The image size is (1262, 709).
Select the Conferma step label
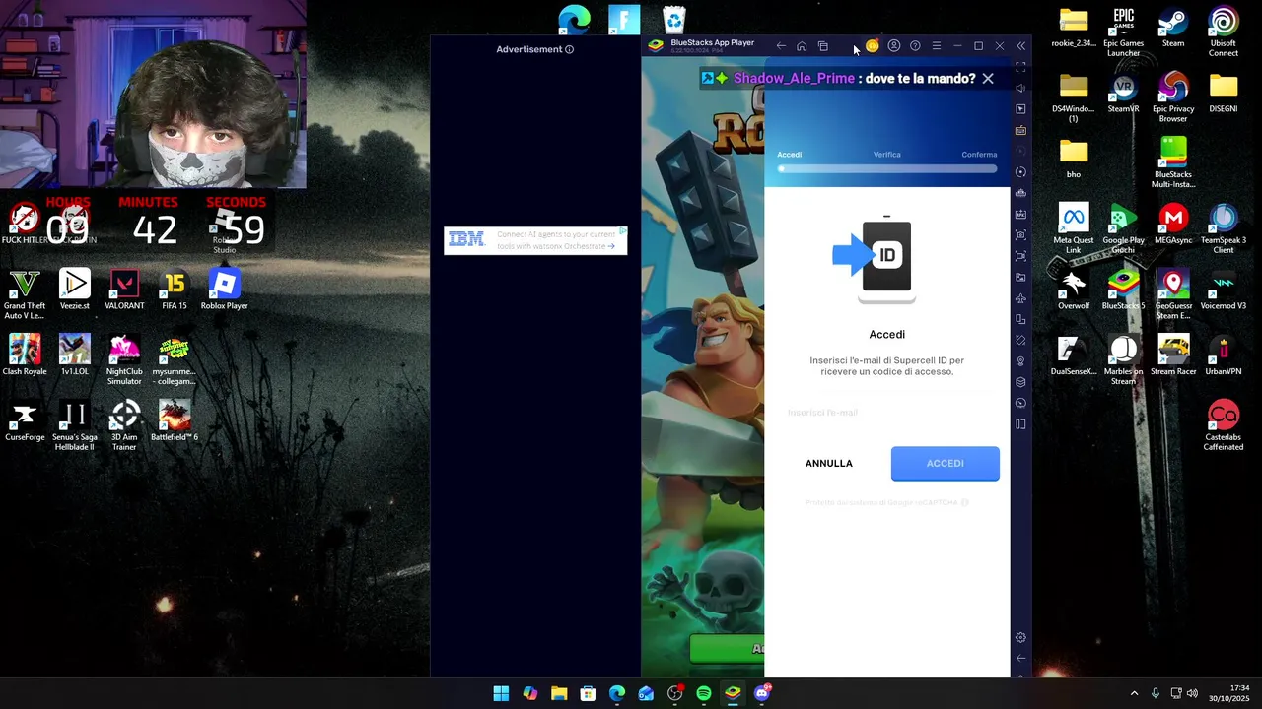point(979,155)
